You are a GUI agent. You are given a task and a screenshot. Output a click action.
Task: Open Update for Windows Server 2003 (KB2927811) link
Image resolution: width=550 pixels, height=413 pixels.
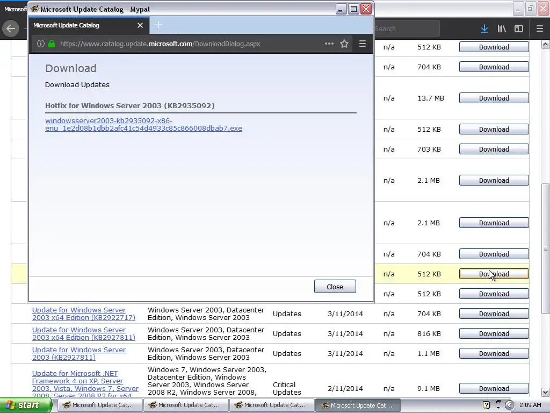[78, 354]
